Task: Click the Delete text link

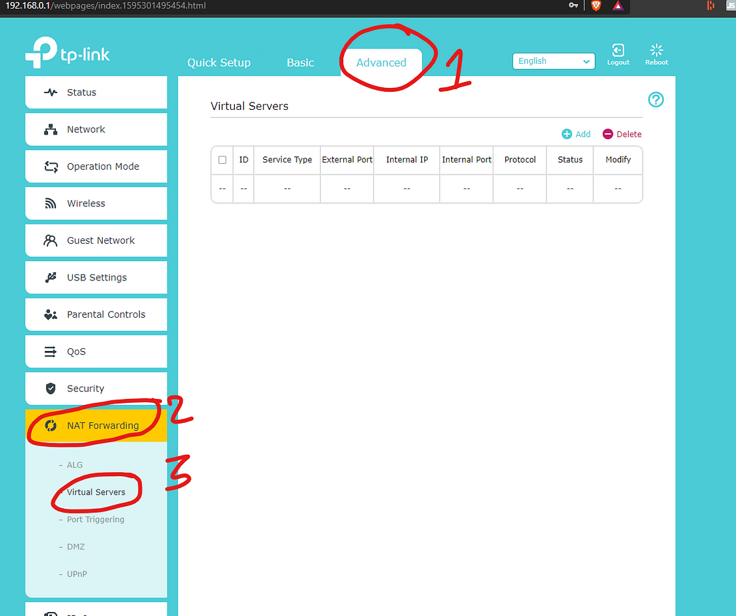Action: coord(629,134)
